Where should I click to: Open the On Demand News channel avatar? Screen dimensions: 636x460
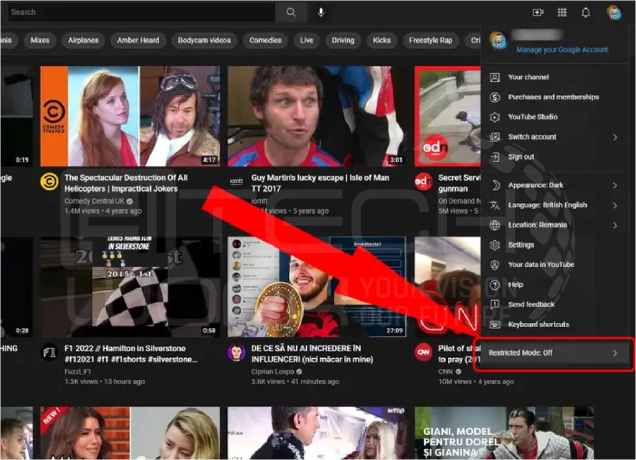click(x=424, y=181)
